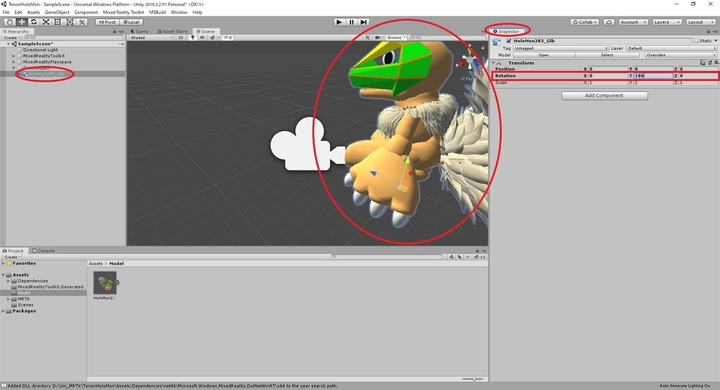
Task: Open the MSBuild menu
Action: [x=157, y=12]
